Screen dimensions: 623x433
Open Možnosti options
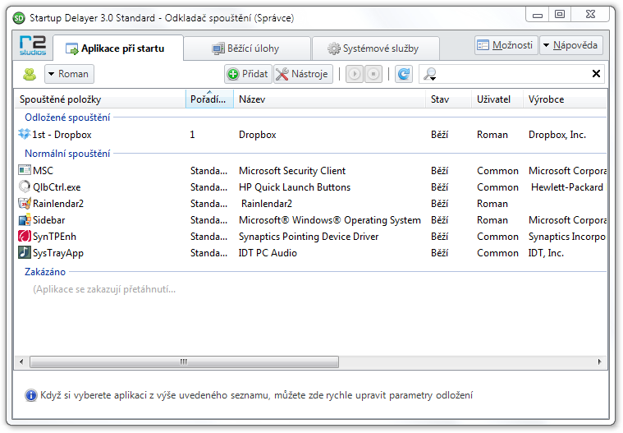(x=506, y=45)
